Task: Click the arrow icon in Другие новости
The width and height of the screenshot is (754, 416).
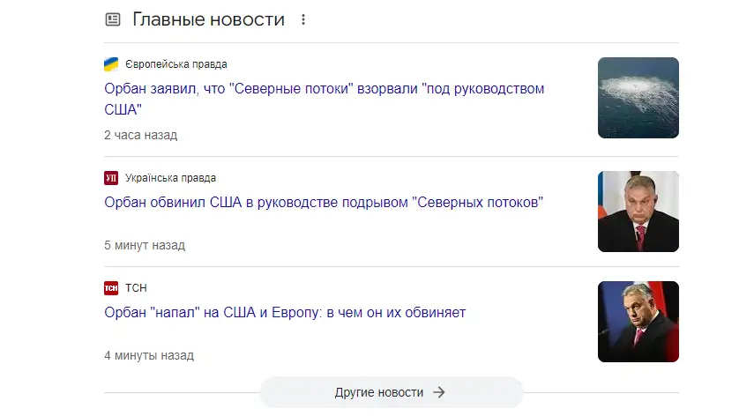Action: click(x=439, y=392)
